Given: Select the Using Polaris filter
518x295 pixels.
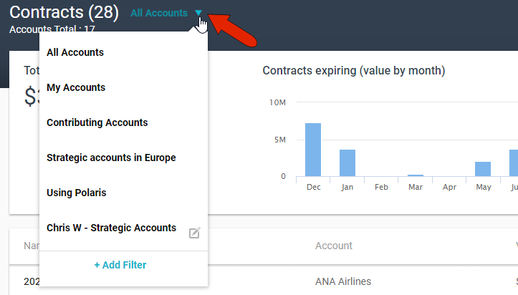Looking at the screenshot, I should [76, 193].
